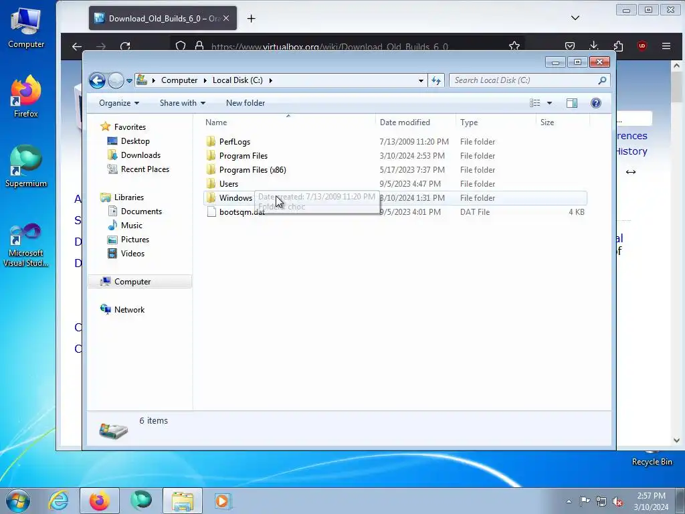685x514 pixels.
Task: Select Network in navigation pane
Action: (129, 310)
